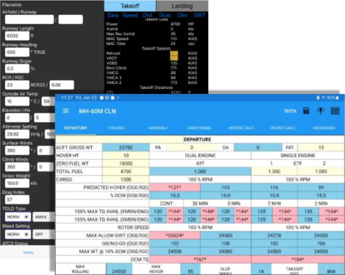Open the Speed sub-tab in the Takeoff panel
The height and width of the screenshot is (275, 345).
pyautogui.click(x=130, y=15)
